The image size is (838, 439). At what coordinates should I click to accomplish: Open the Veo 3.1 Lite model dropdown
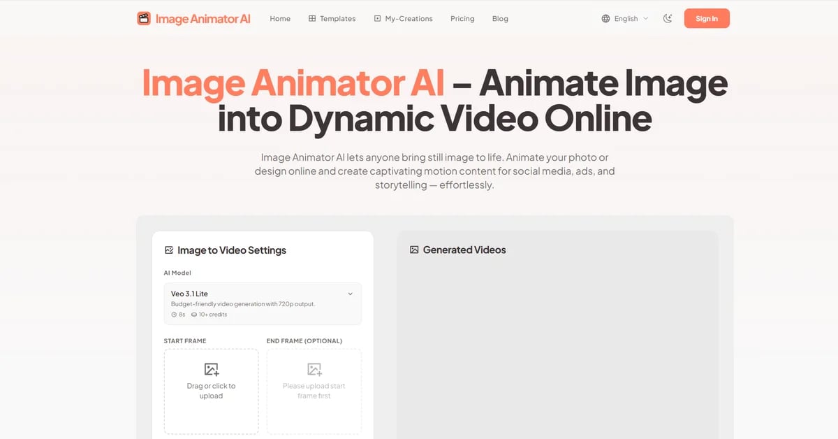pos(263,303)
